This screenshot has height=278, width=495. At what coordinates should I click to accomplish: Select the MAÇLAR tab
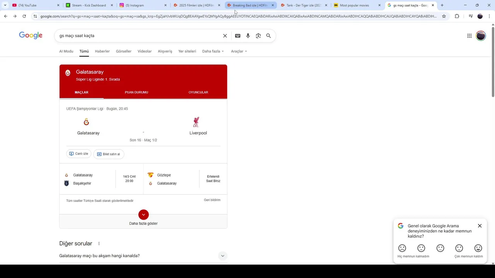[x=82, y=92]
